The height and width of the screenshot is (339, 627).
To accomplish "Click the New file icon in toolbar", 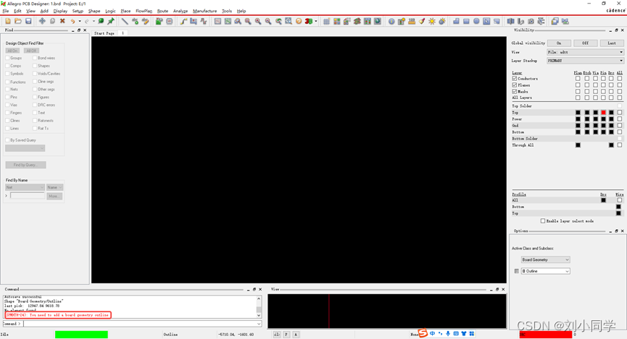I will (8, 22).
